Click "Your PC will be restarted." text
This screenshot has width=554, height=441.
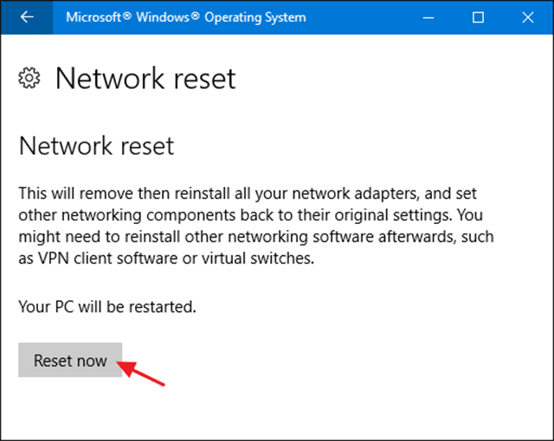(107, 307)
